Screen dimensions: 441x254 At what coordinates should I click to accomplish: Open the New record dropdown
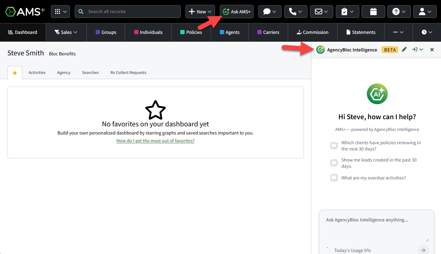200,11
